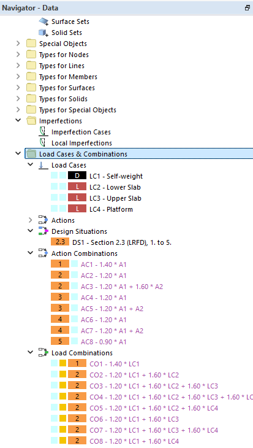
Task: Click the red L badge of LC3
Action: pos(77,198)
